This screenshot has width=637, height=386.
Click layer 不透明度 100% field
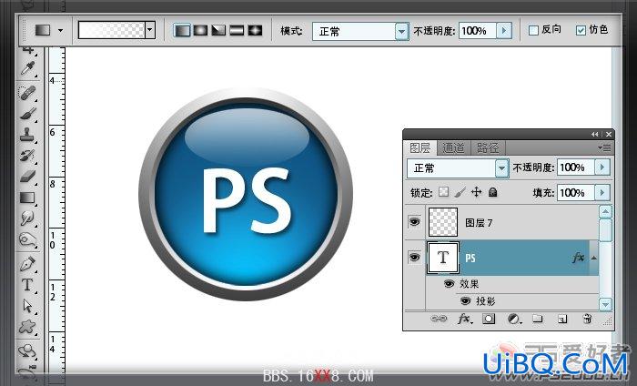pyautogui.click(x=576, y=168)
